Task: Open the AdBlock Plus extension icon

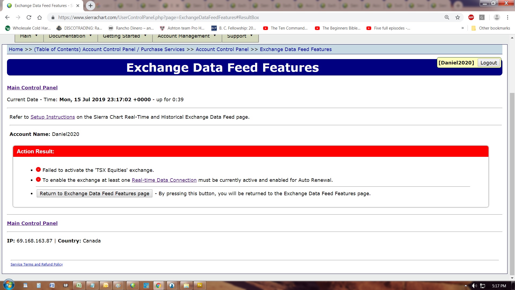Action: pyautogui.click(x=471, y=17)
